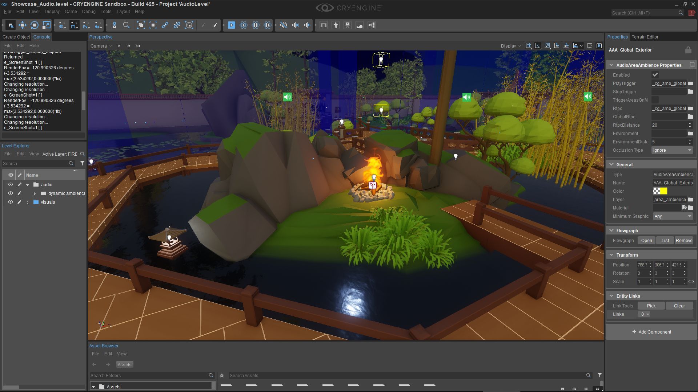Viewport: 698px width, 392px height.
Task: Open the Level menu
Action: point(34,12)
